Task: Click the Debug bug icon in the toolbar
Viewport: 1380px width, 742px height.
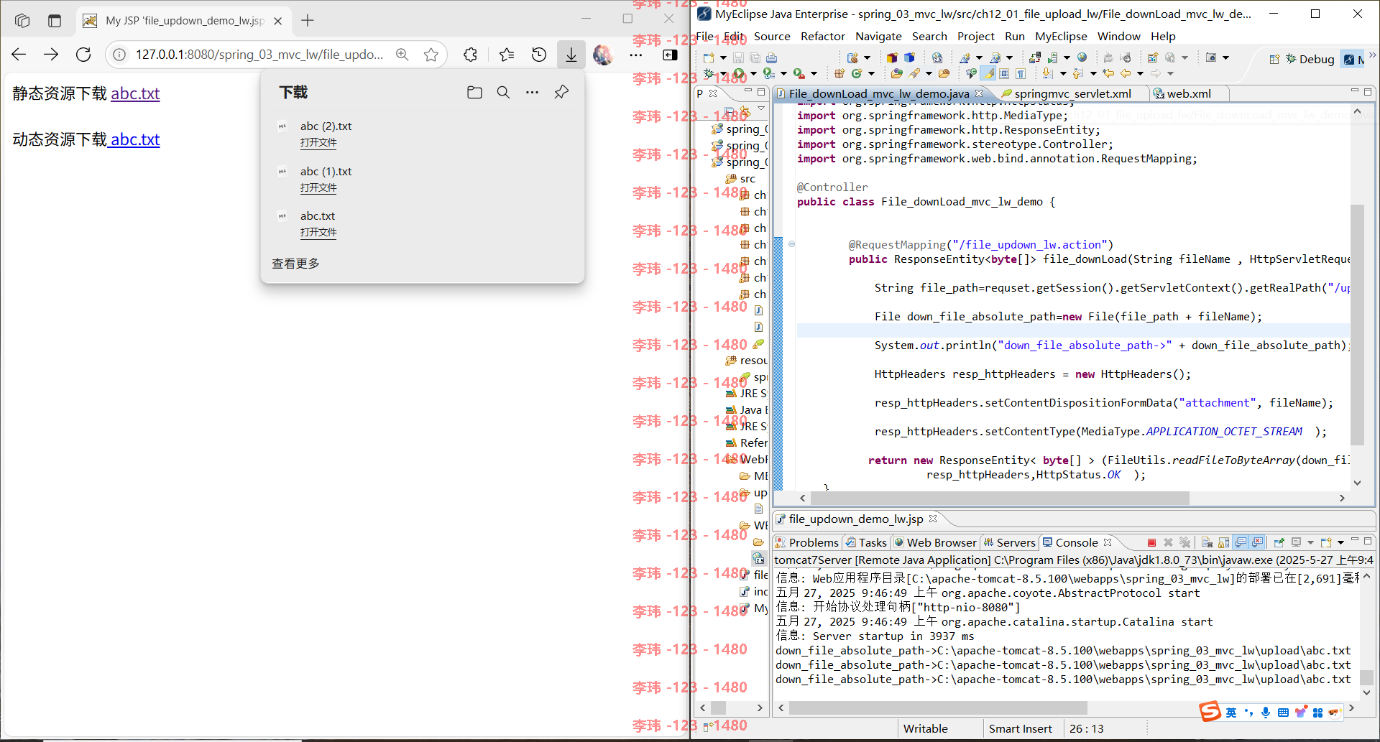Action: (x=709, y=73)
